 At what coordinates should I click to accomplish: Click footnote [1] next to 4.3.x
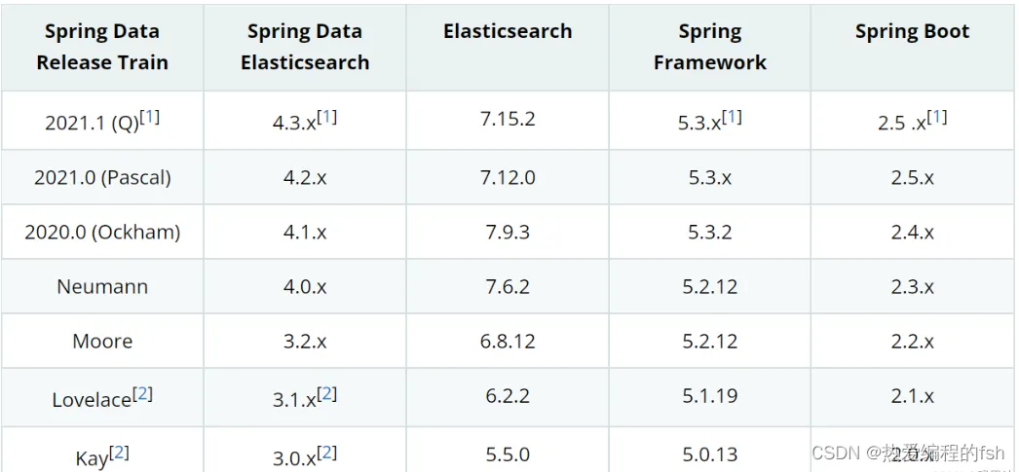(326, 117)
